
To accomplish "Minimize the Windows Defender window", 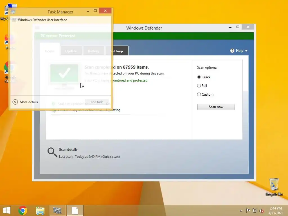I will (x=230, y=27).
